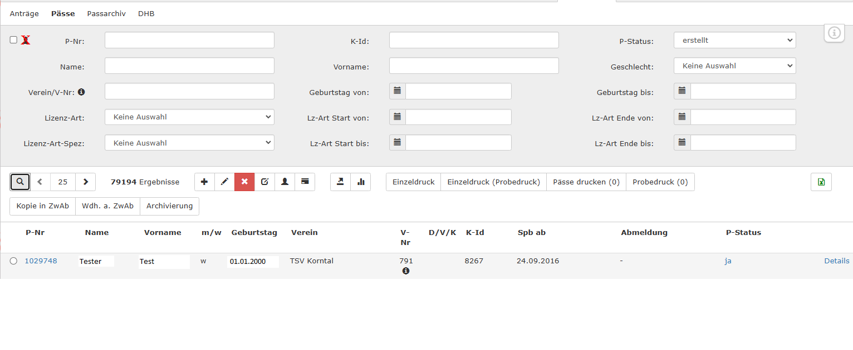853x350 pixels.
Task: Click the pencil edit icon
Action: [224, 182]
